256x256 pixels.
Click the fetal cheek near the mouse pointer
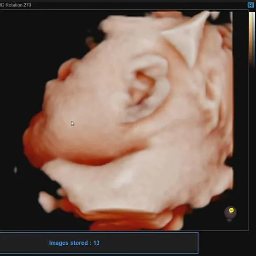point(81,117)
